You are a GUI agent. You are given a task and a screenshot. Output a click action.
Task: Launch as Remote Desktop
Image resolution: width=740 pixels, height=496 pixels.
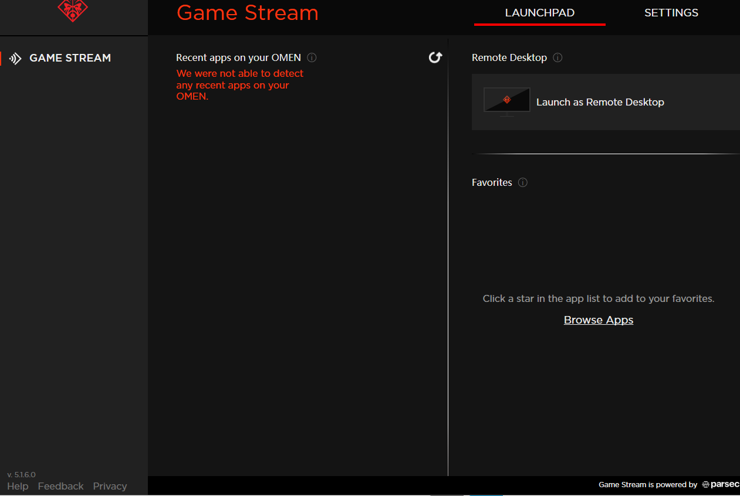(606, 102)
